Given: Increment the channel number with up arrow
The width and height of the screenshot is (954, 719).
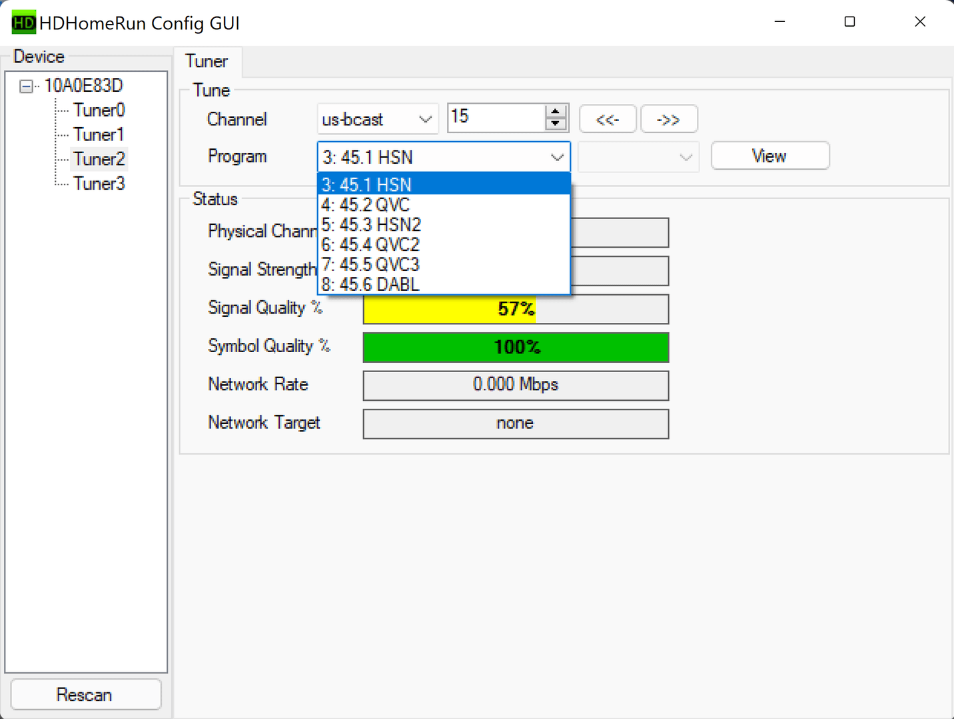Looking at the screenshot, I should tap(556, 112).
